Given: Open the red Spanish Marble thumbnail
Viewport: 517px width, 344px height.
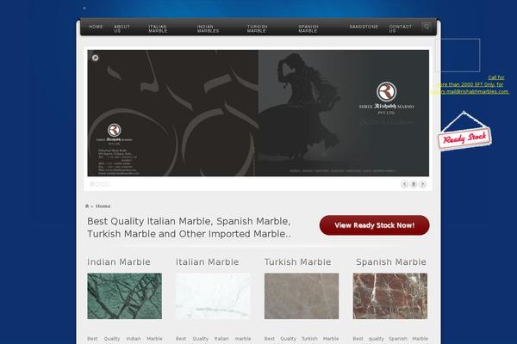Looking at the screenshot, I should [390, 296].
